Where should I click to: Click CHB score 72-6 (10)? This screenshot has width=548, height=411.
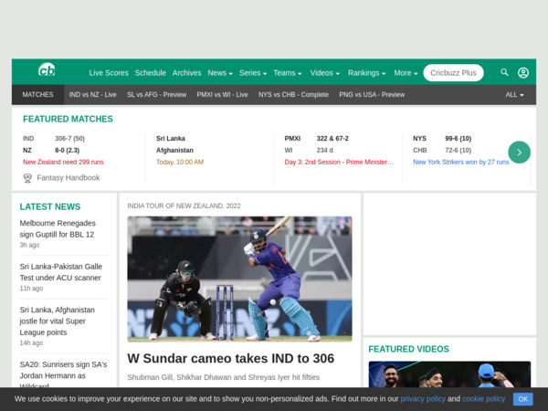click(458, 151)
